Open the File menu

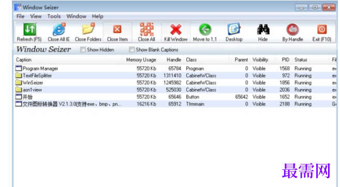(20, 16)
